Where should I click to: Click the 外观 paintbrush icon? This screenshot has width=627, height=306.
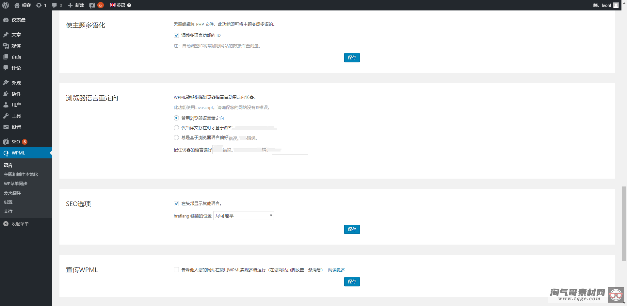click(6, 83)
